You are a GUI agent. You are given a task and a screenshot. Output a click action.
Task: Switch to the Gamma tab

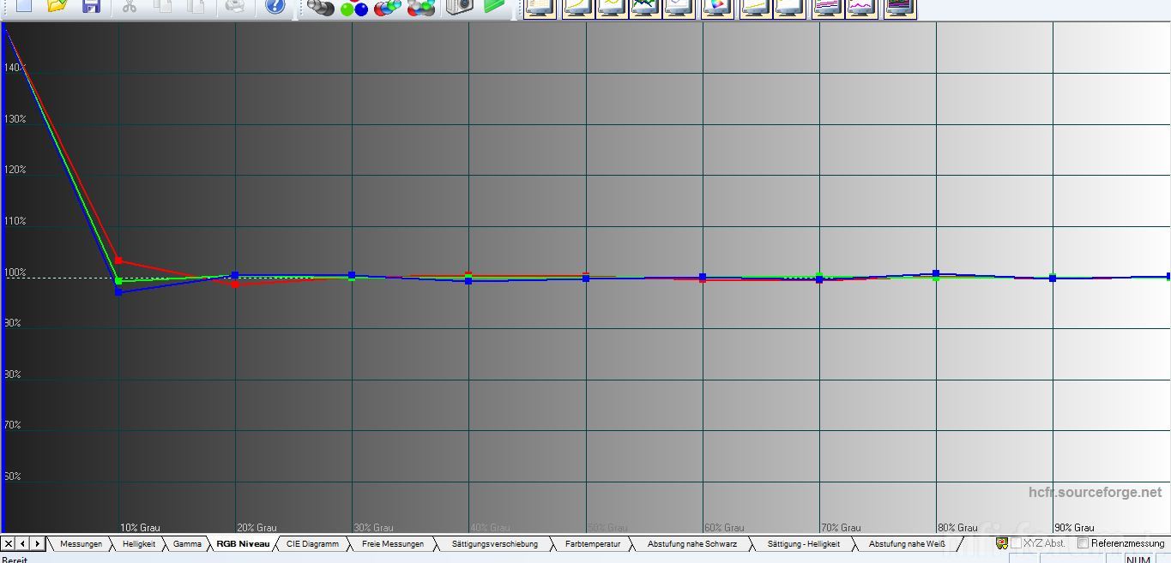[x=187, y=543]
